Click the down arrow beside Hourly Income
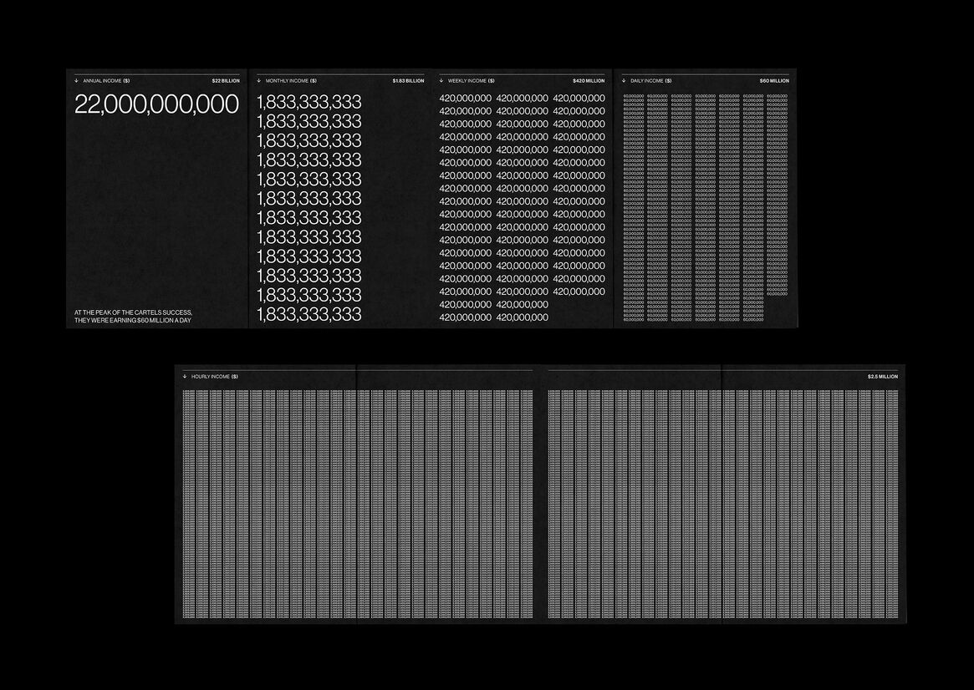The width and height of the screenshot is (974, 690). tap(185, 377)
